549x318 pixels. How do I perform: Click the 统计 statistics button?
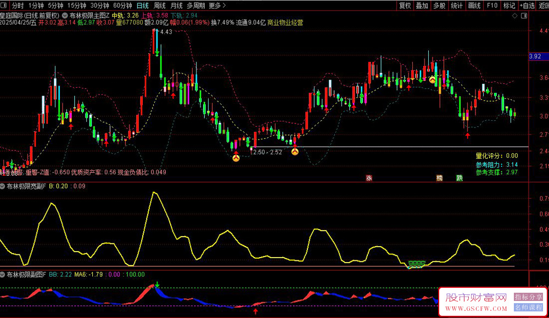point(457,5)
